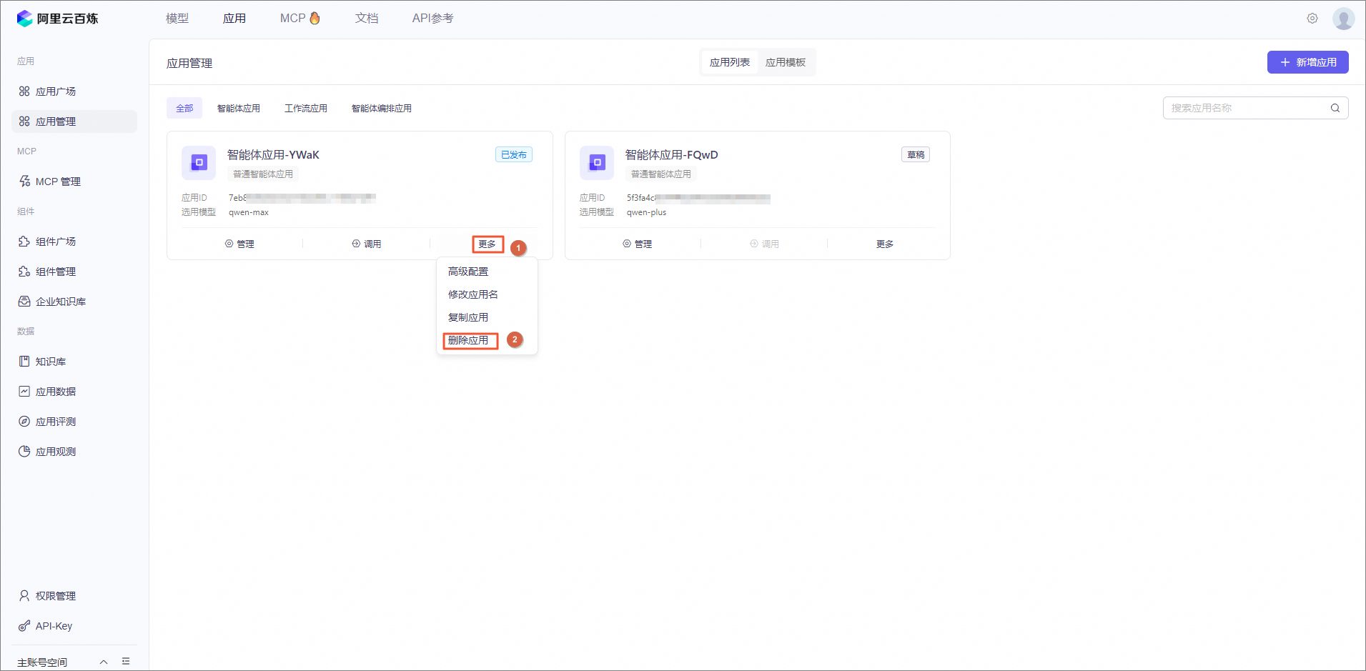
Task: Click the 知识库 book icon
Action: (24, 362)
